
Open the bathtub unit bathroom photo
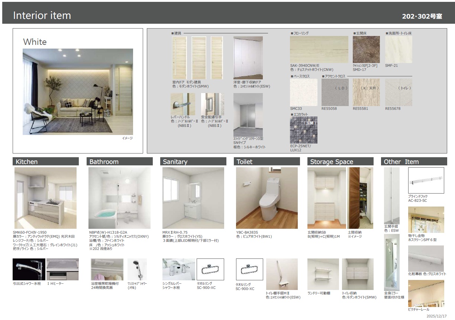(120, 198)
